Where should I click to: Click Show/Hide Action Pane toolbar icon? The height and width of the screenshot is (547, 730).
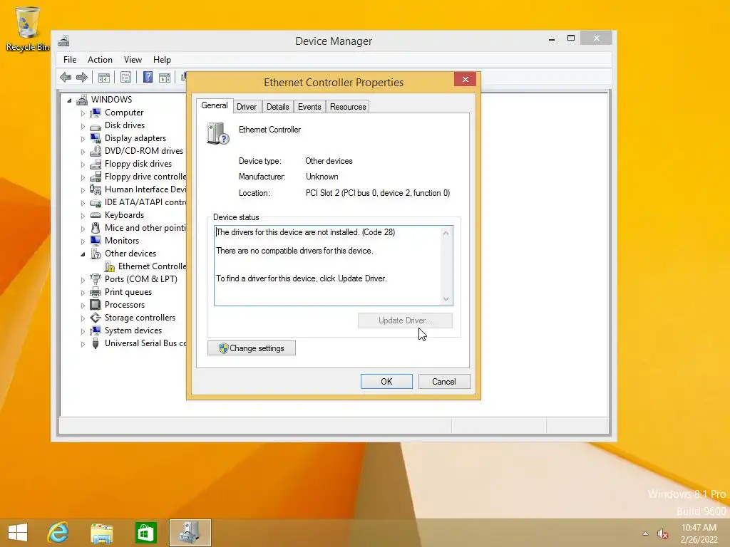point(165,77)
